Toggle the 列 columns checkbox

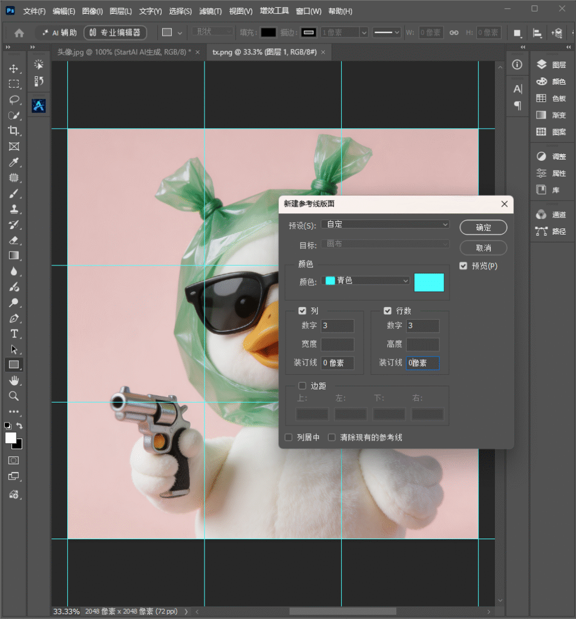pyautogui.click(x=303, y=311)
